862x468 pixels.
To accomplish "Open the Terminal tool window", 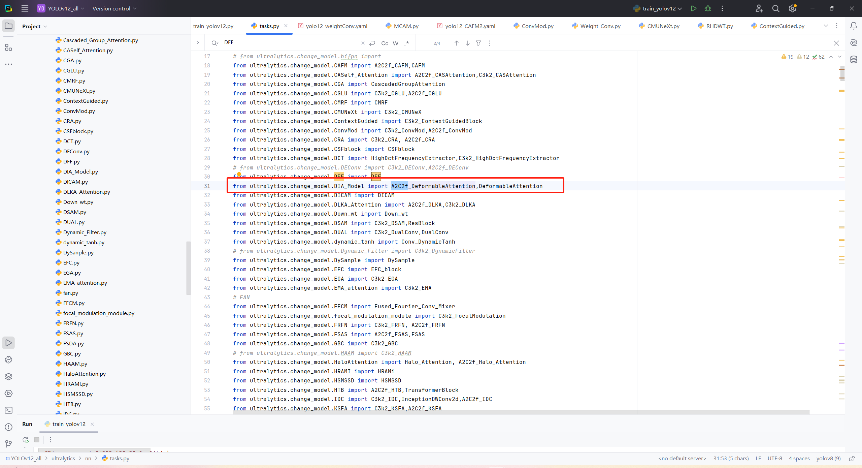I will 9,410.
